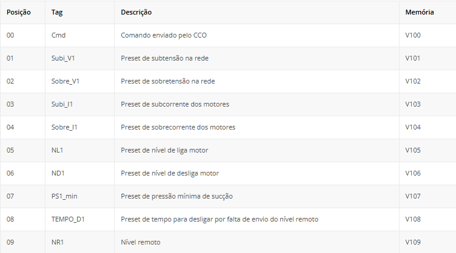The image size is (456, 253).
Task: Open position 00 link
Action: [x=10, y=35]
